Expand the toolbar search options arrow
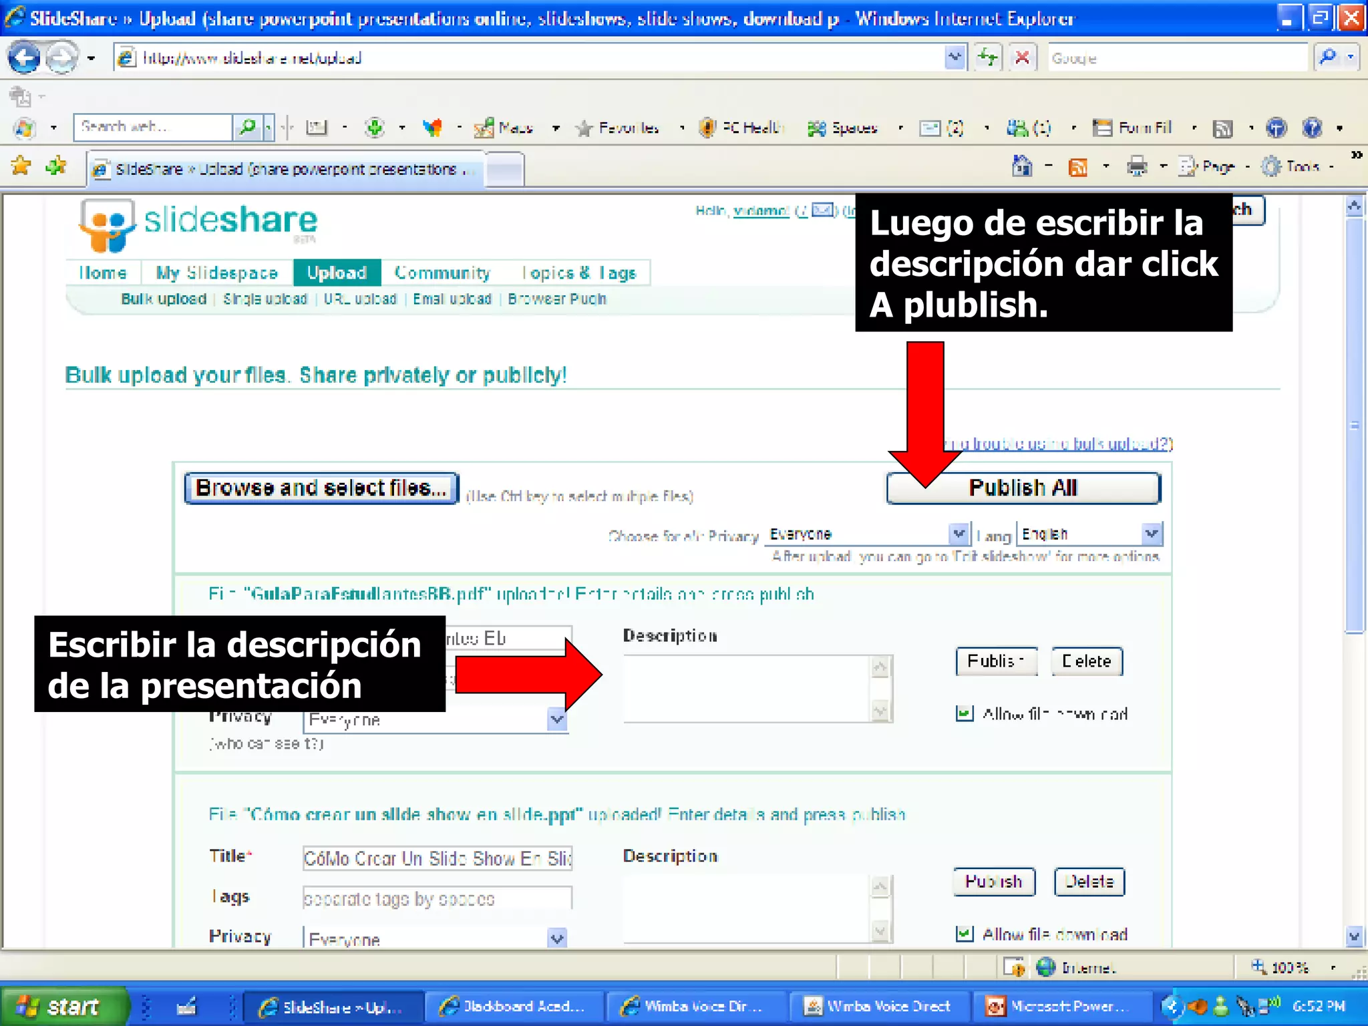 pos(268,126)
